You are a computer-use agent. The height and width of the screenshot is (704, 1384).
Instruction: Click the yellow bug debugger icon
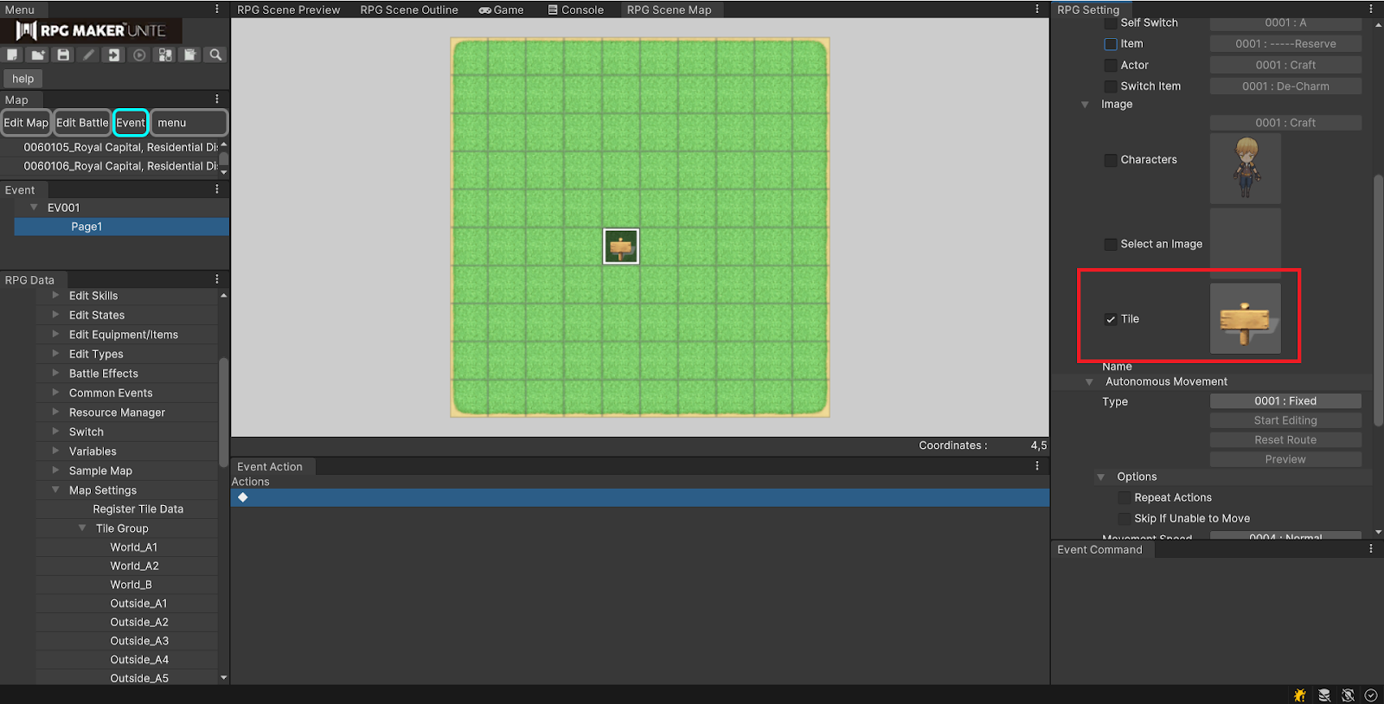[1300, 694]
